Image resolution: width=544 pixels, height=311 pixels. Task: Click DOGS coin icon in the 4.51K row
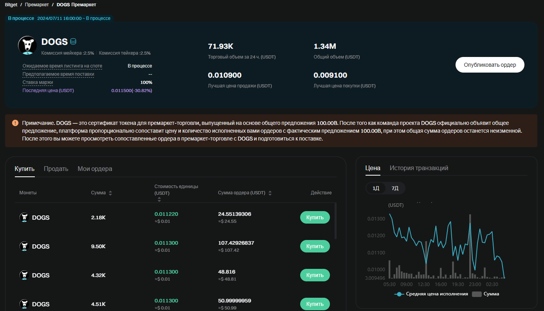[24, 304]
